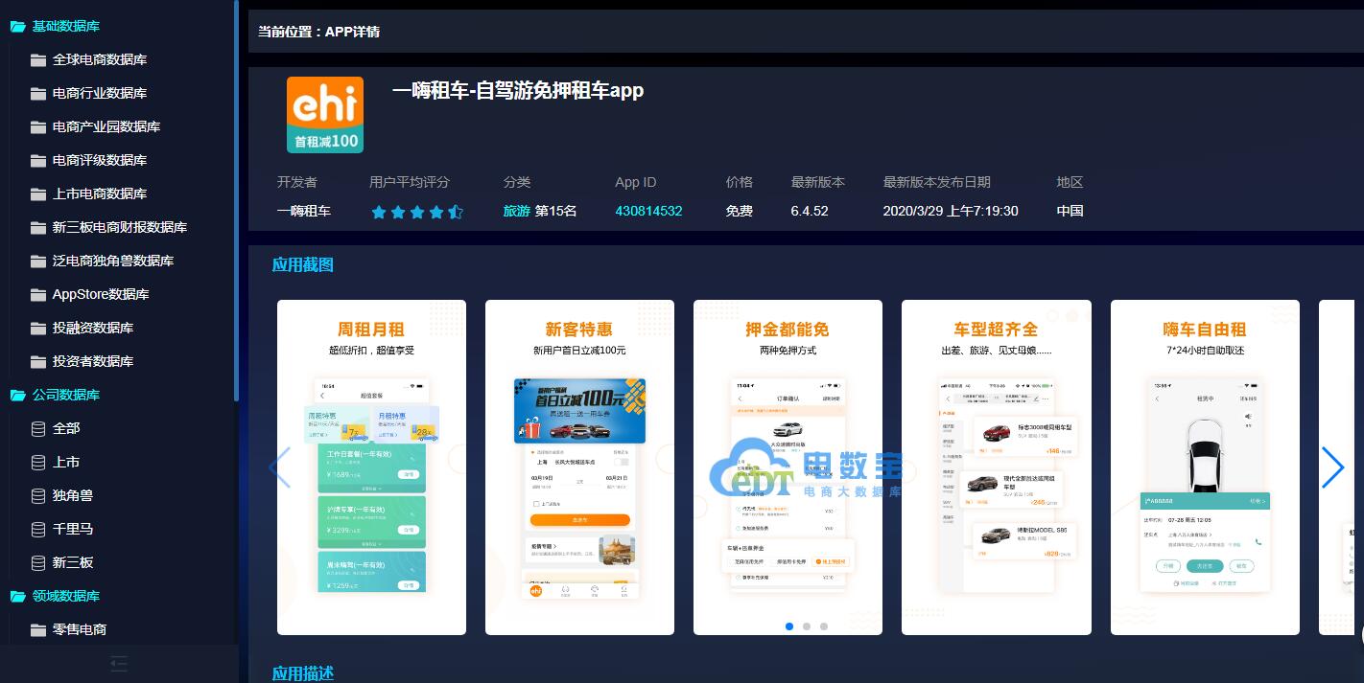Click the folder icon beside 投融资数据库
This screenshot has height=683, width=1364.
pyautogui.click(x=38, y=329)
